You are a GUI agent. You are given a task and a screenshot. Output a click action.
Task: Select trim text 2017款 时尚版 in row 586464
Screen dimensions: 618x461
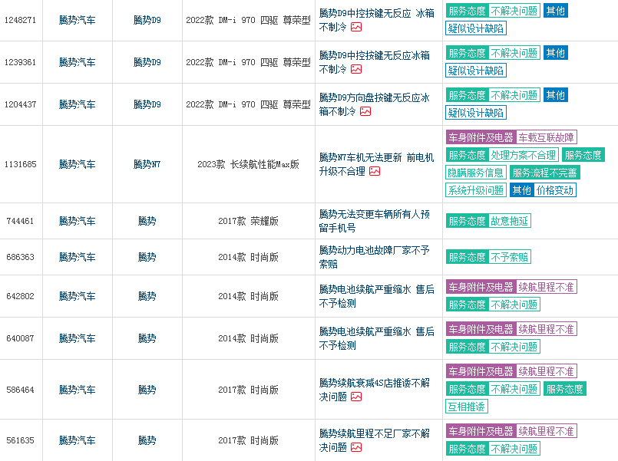[x=248, y=390]
